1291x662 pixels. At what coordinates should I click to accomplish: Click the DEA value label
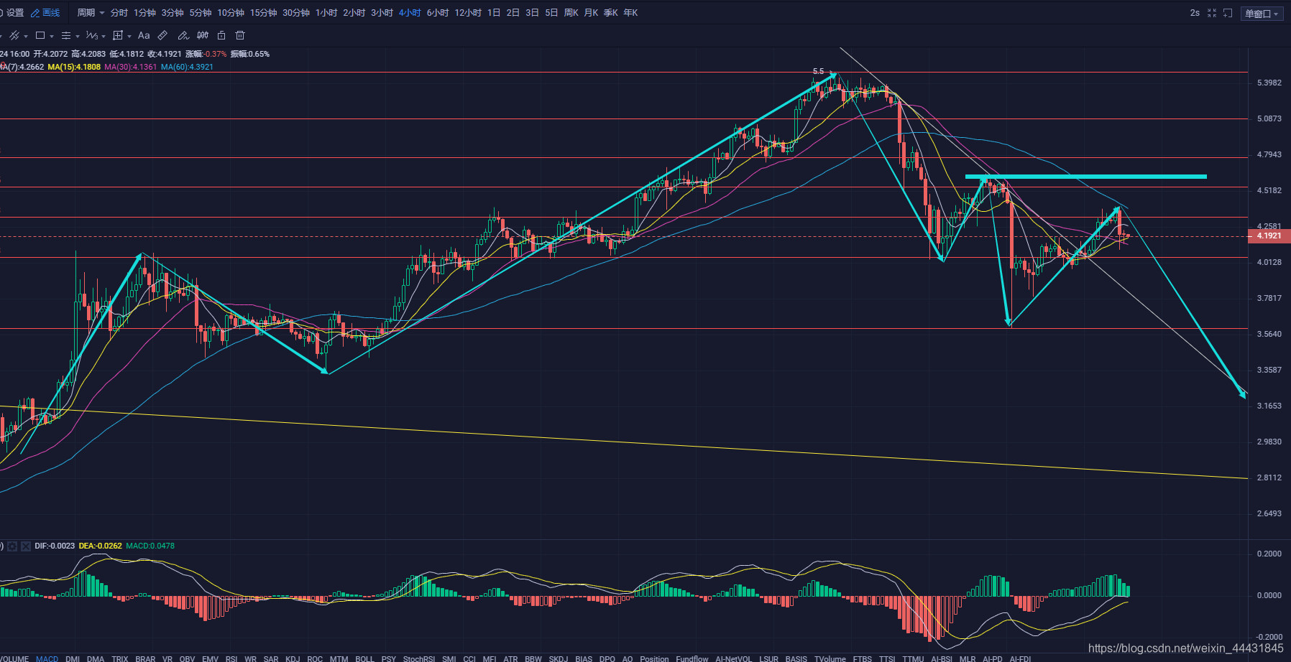tap(100, 546)
